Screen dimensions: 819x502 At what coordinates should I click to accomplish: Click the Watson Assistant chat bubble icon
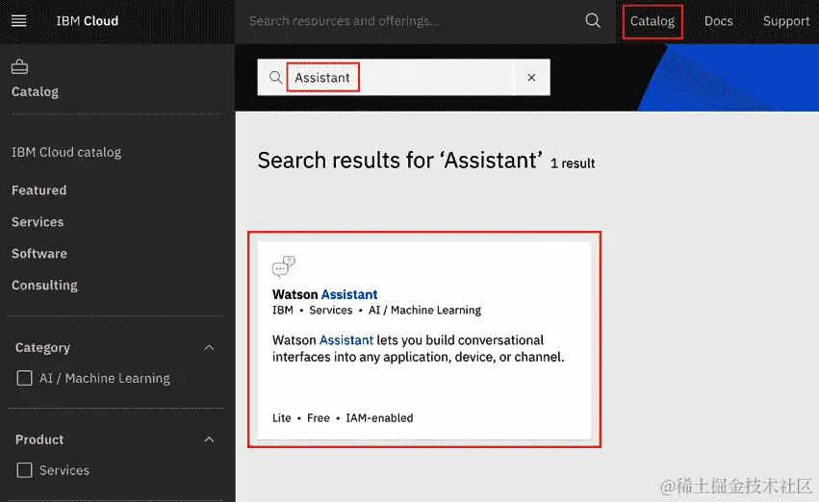pyautogui.click(x=284, y=266)
